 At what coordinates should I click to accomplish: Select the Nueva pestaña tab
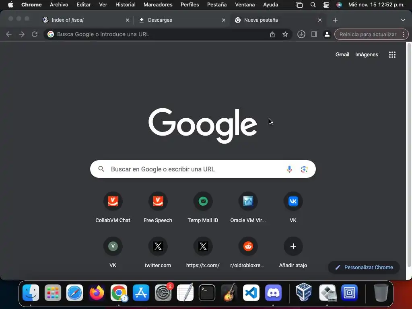pyautogui.click(x=278, y=20)
